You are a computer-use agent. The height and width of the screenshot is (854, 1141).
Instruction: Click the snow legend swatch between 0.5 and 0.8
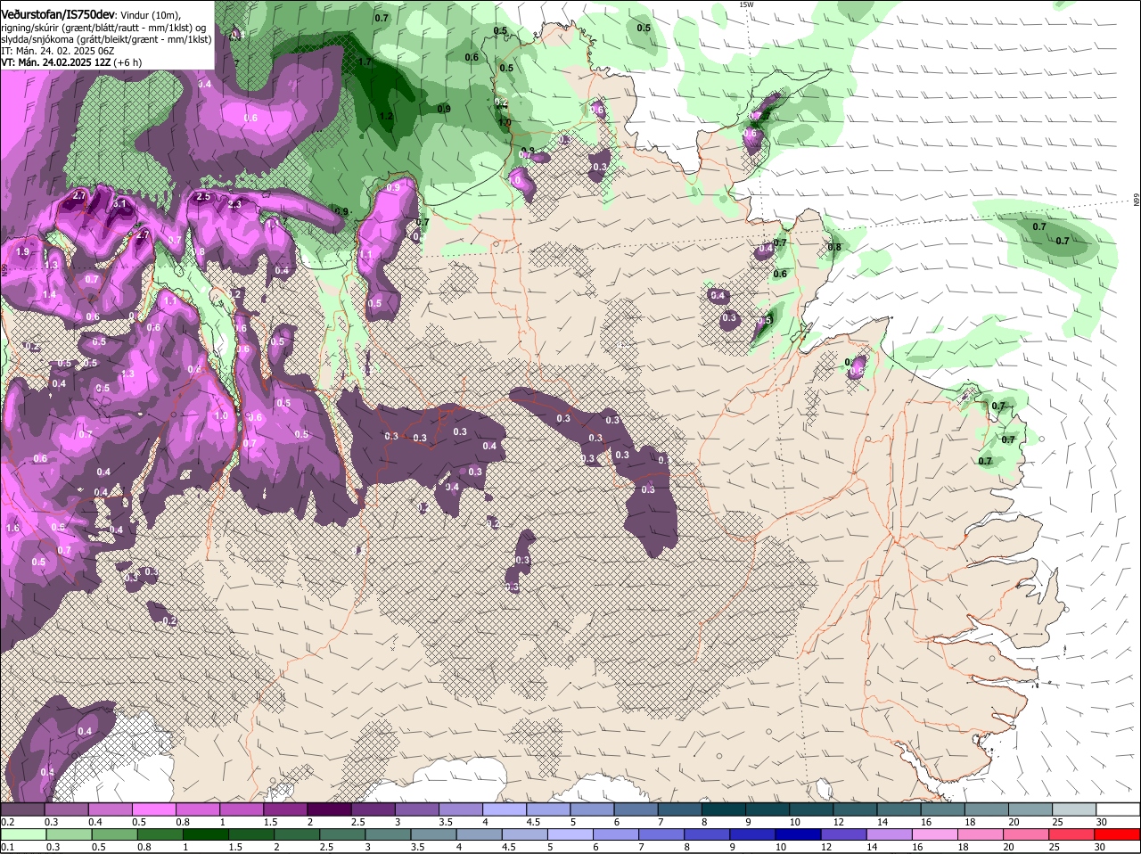tap(154, 809)
